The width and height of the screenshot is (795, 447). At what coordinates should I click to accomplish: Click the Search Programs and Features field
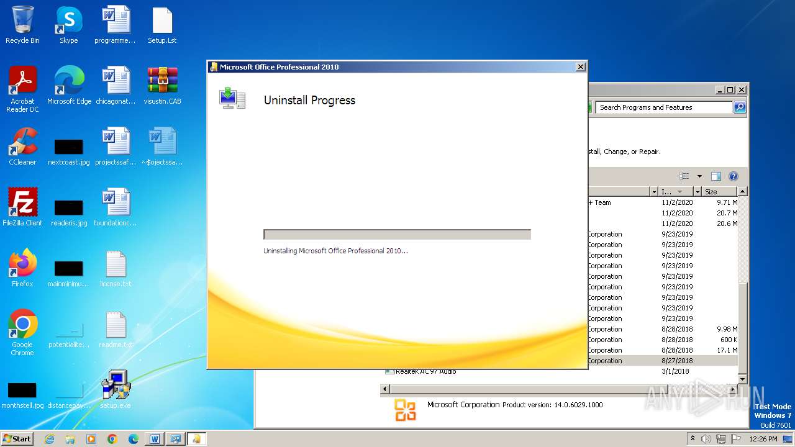[665, 107]
